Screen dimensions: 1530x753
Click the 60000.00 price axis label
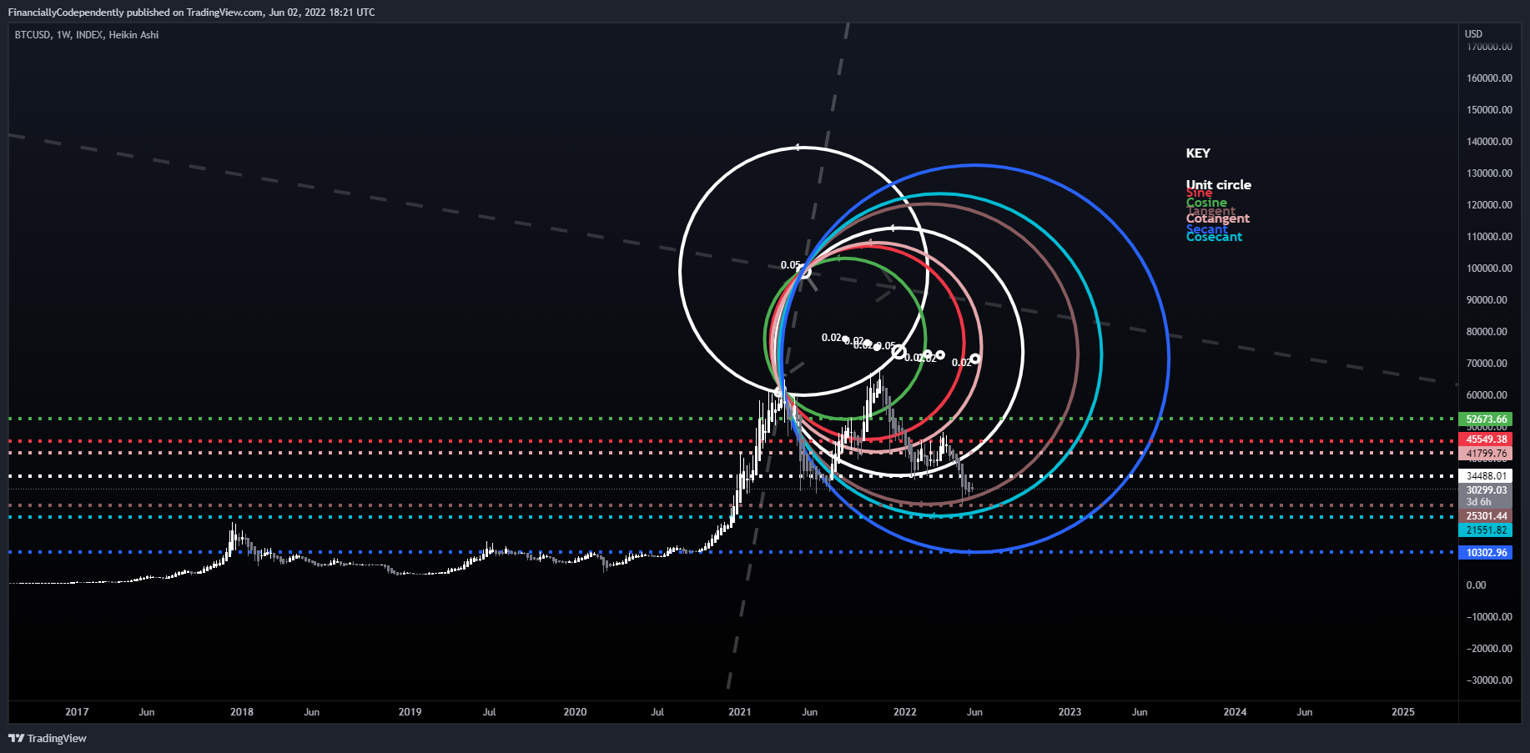click(1487, 395)
